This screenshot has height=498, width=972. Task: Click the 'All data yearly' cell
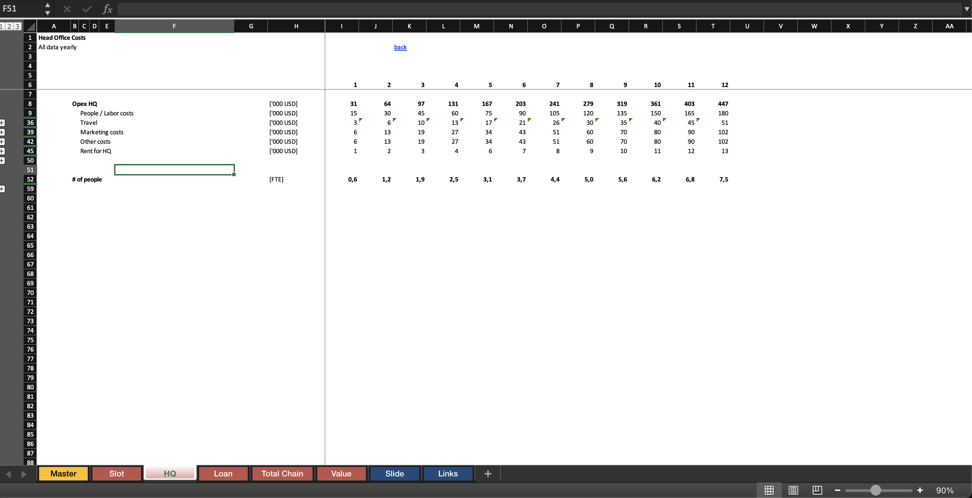tap(57, 47)
